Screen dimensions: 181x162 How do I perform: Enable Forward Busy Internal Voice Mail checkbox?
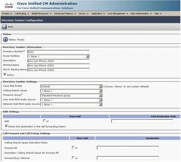[73, 158]
